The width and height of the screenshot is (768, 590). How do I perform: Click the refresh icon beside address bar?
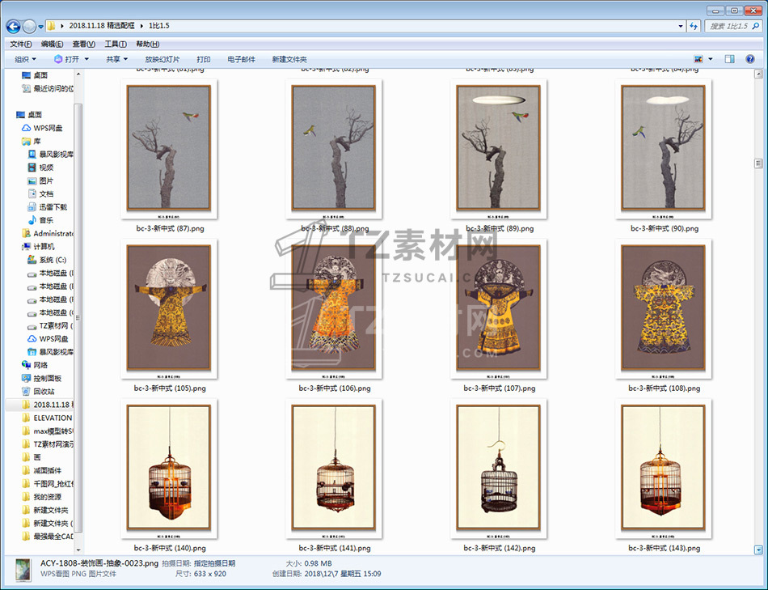click(694, 26)
